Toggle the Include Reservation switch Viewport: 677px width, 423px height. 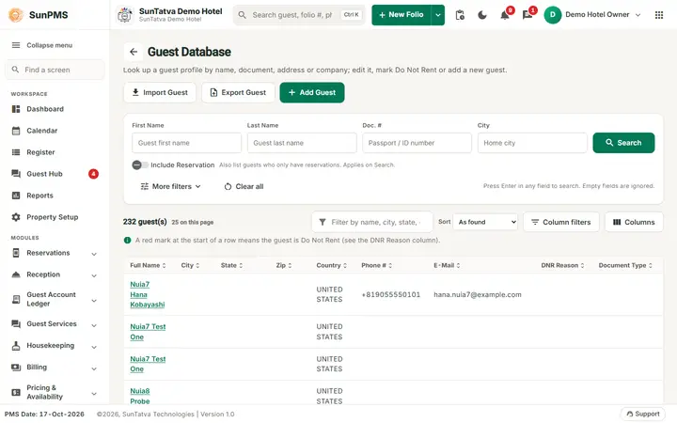pyautogui.click(x=140, y=164)
